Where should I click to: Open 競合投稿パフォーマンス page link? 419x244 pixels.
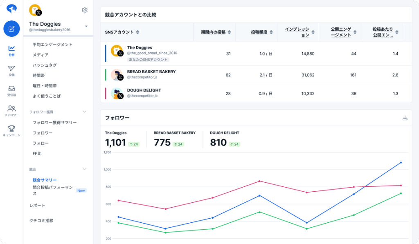click(x=53, y=190)
